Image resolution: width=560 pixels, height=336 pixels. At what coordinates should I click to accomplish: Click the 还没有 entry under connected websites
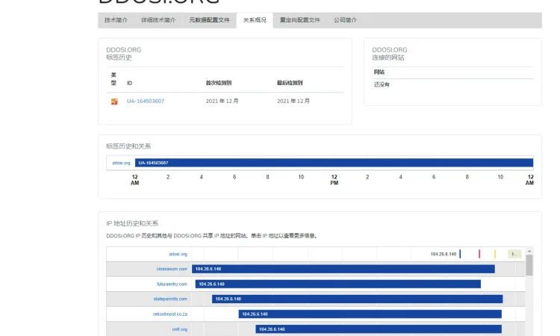coord(382,84)
